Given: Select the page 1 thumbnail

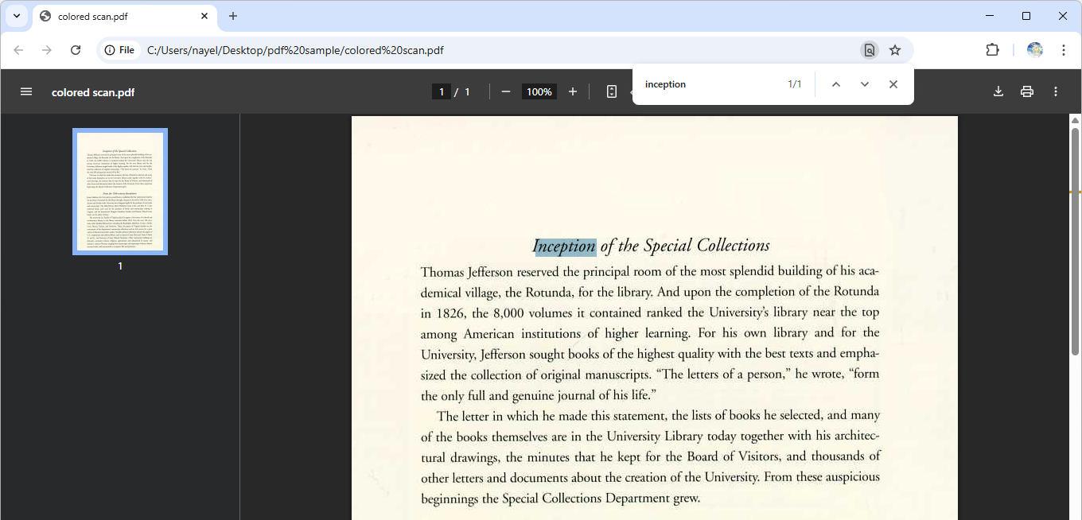Looking at the screenshot, I should point(120,192).
